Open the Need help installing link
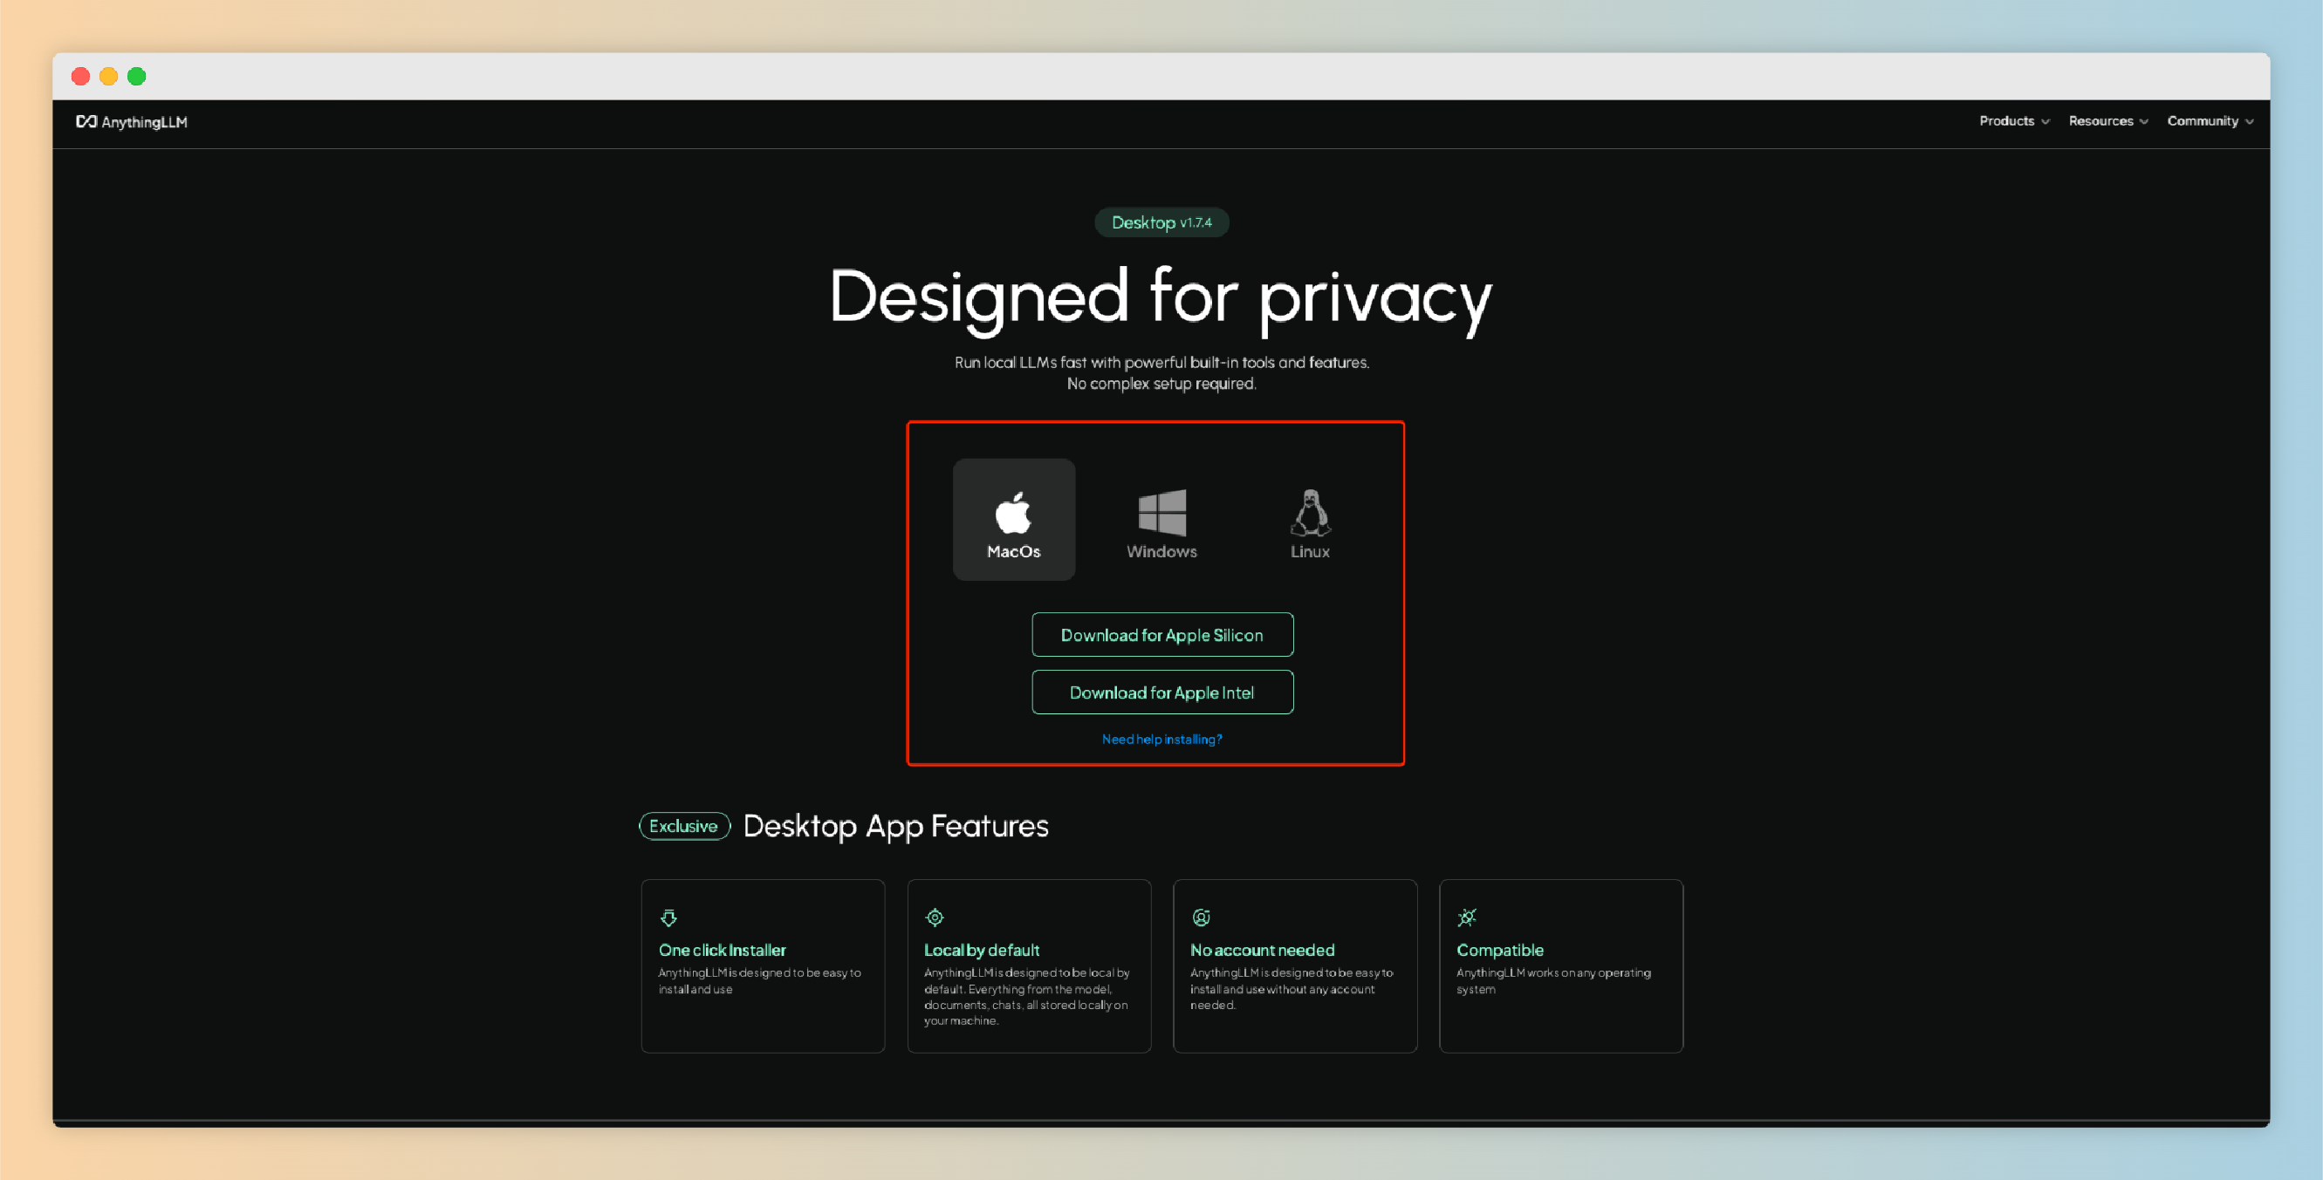 (x=1161, y=740)
